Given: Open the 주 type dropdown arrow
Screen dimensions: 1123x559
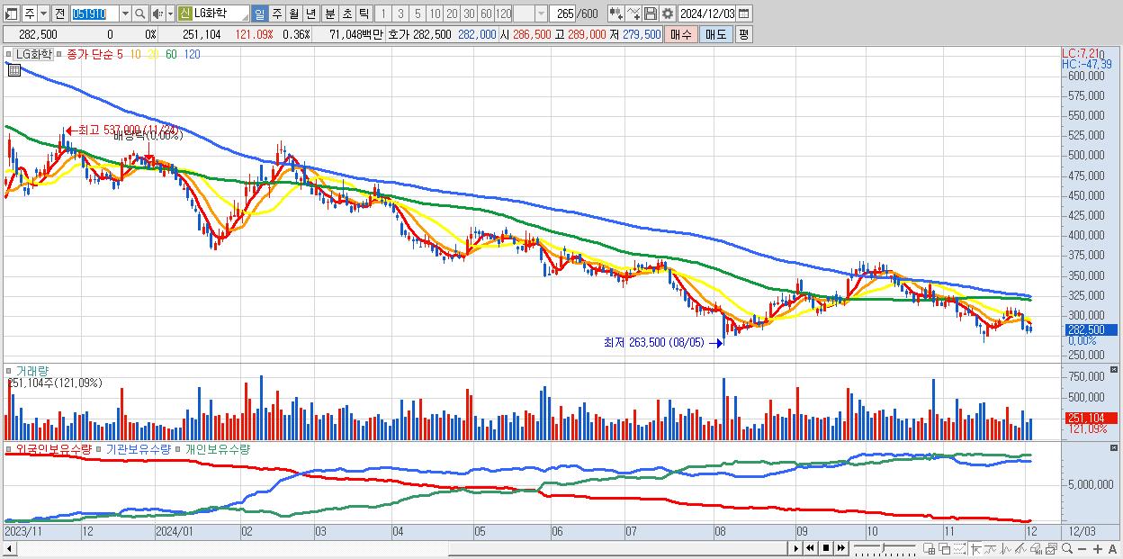Looking at the screenshot, I should pyautogui.click(x=43, y=14).
